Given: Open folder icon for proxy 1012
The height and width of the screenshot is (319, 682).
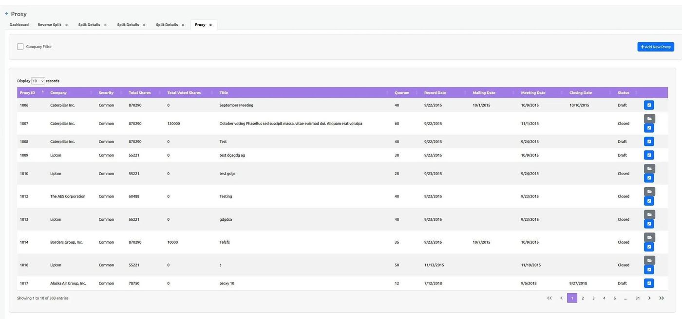Looking at the screenshot, I should 649,192.
